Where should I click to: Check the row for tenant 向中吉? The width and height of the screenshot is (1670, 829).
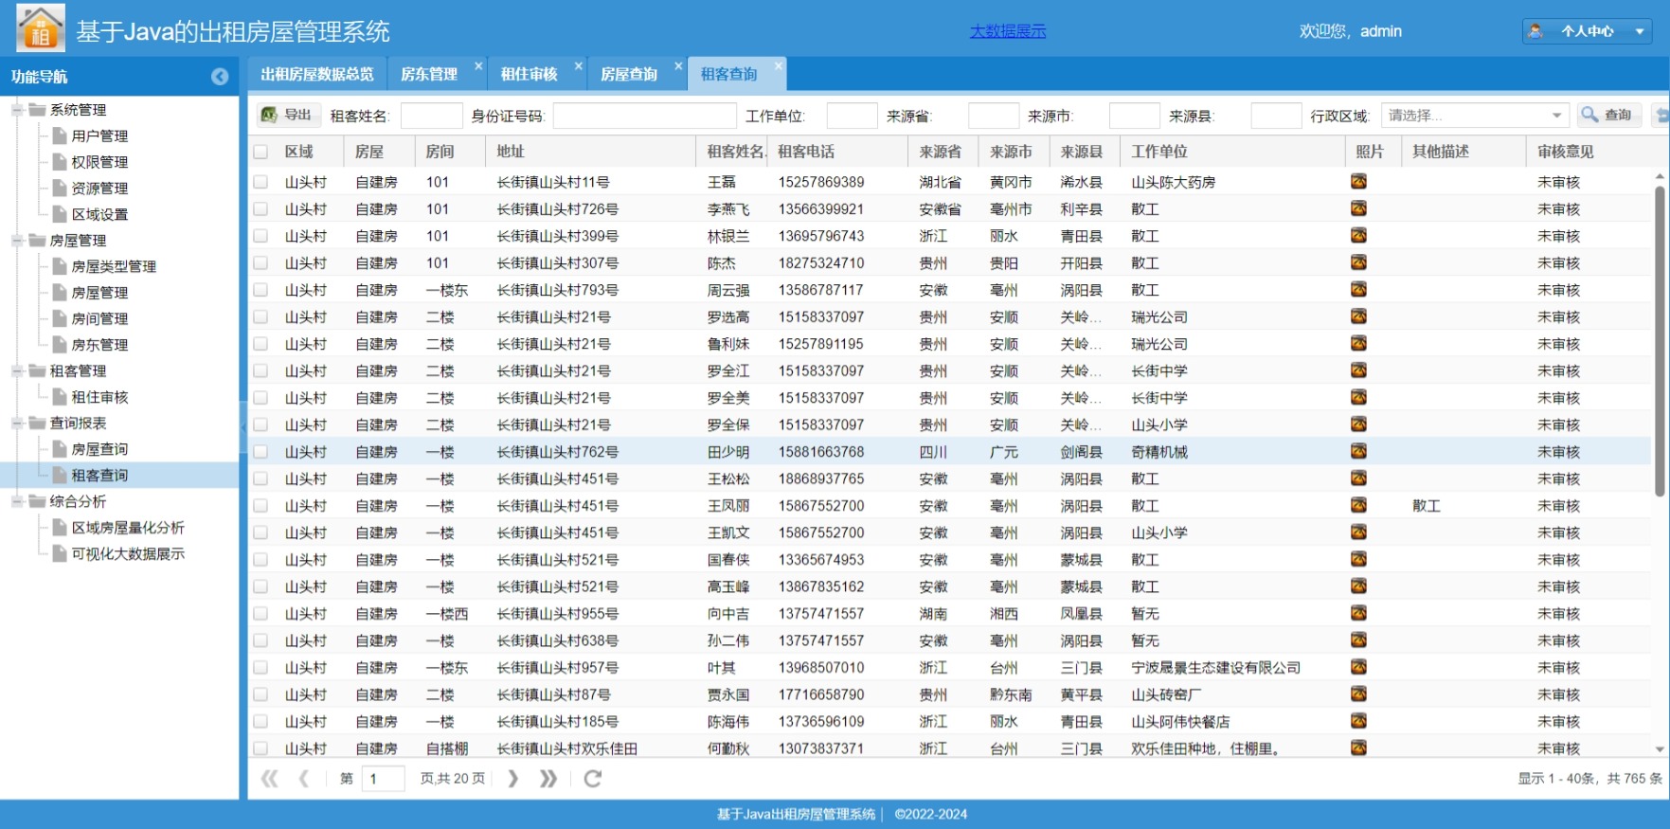pos(260,614)
